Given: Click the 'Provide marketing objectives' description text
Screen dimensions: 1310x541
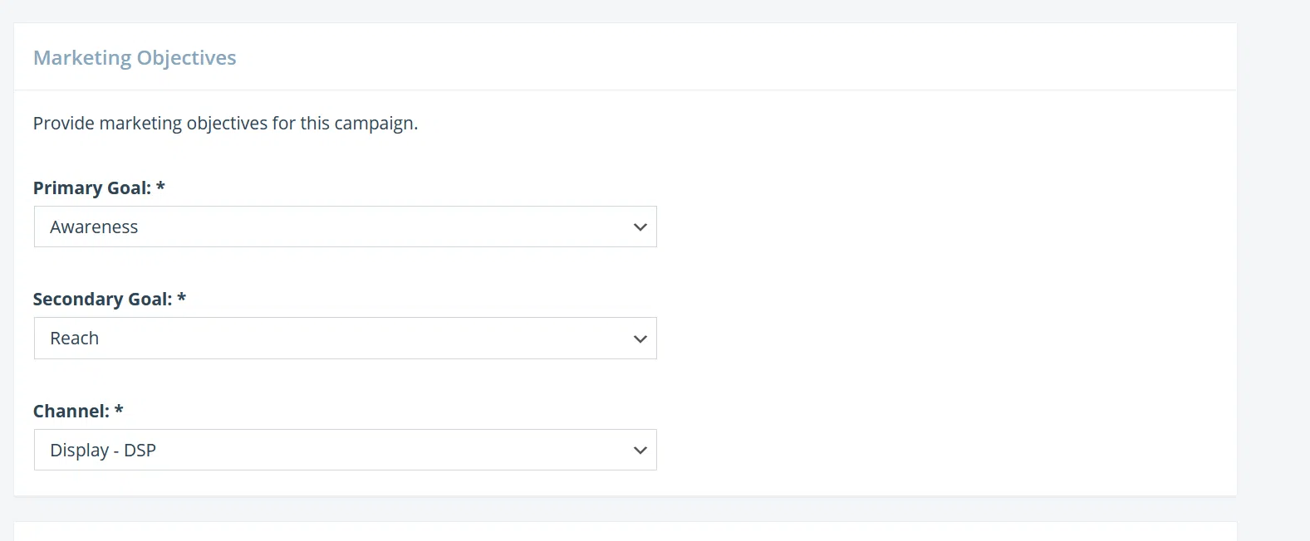Looking at the screenshot, I should click(x=225, y=124).
